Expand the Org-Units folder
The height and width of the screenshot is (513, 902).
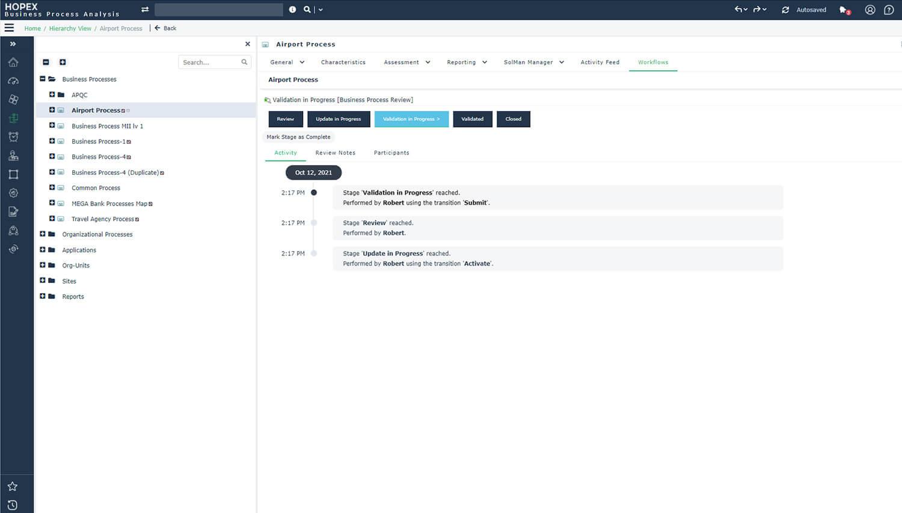[x=43, y=265]
